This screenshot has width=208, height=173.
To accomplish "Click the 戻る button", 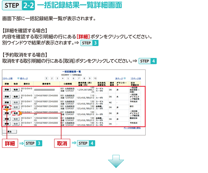I will [x=9, y=131].
